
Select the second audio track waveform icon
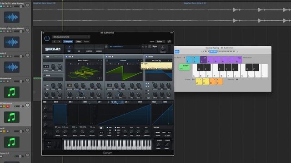click(x=12, y=42)
